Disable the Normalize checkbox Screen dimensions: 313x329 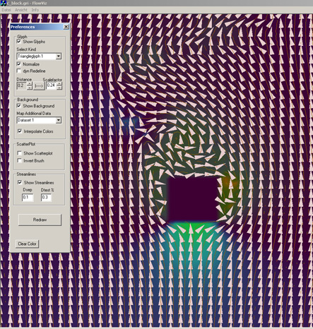tap(19, 64)
